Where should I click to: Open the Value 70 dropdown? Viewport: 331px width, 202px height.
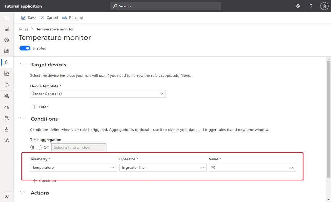point(252,167)
